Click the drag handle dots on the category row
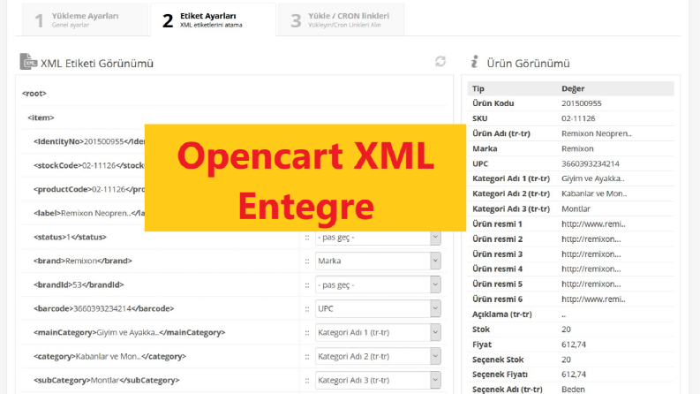This screenshot has height=394, width=700. [x=306, y=357]
